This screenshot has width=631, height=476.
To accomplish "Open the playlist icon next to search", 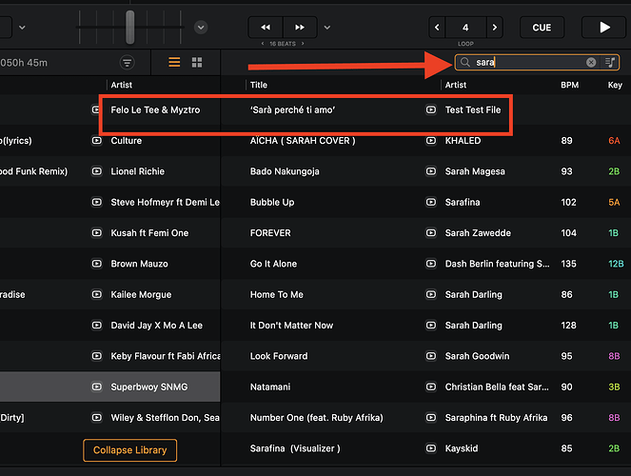I will (610, 63).
